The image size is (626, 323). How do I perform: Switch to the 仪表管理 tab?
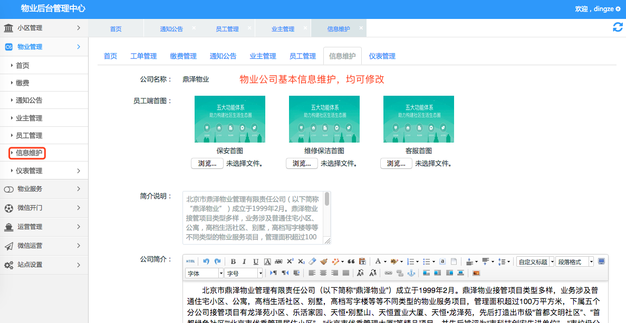pyautogui.click(x=382, y=56)
